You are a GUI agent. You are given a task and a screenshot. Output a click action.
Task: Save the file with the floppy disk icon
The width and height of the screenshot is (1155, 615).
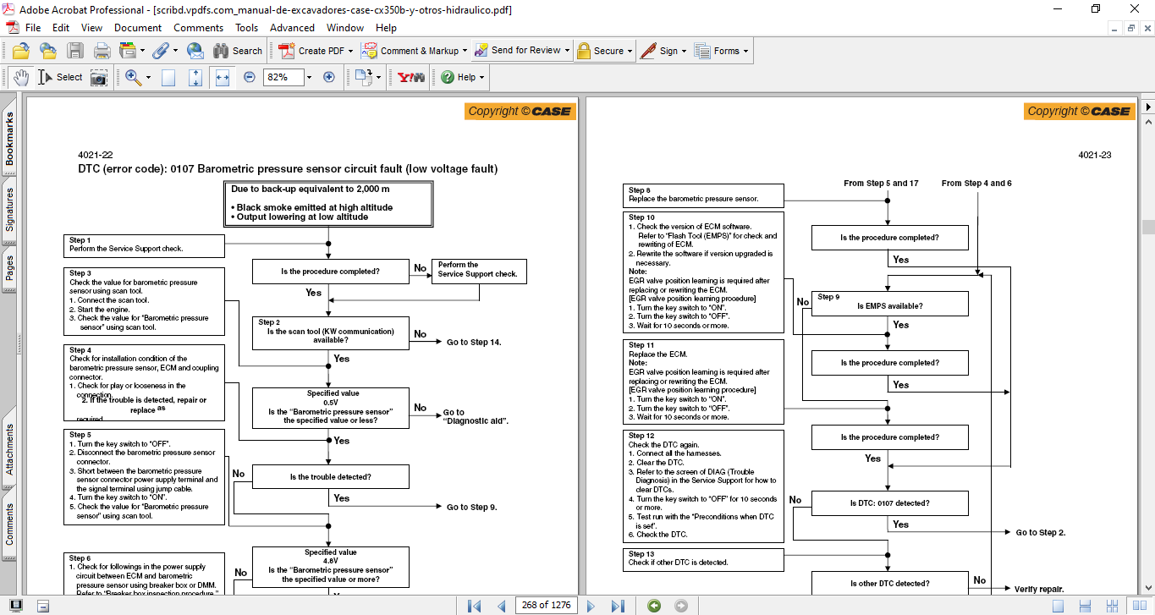(74, 51)
